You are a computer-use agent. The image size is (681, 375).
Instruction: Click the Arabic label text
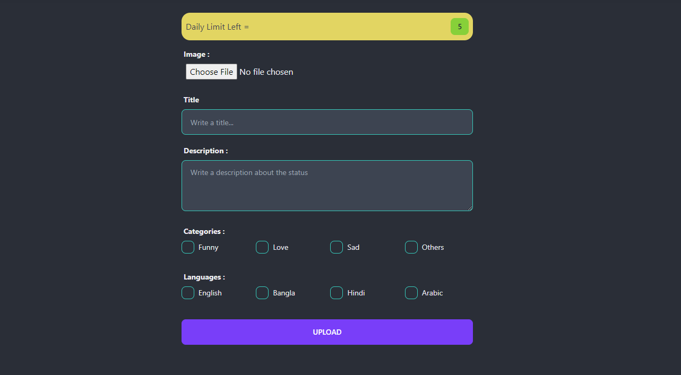pos(432,293)
